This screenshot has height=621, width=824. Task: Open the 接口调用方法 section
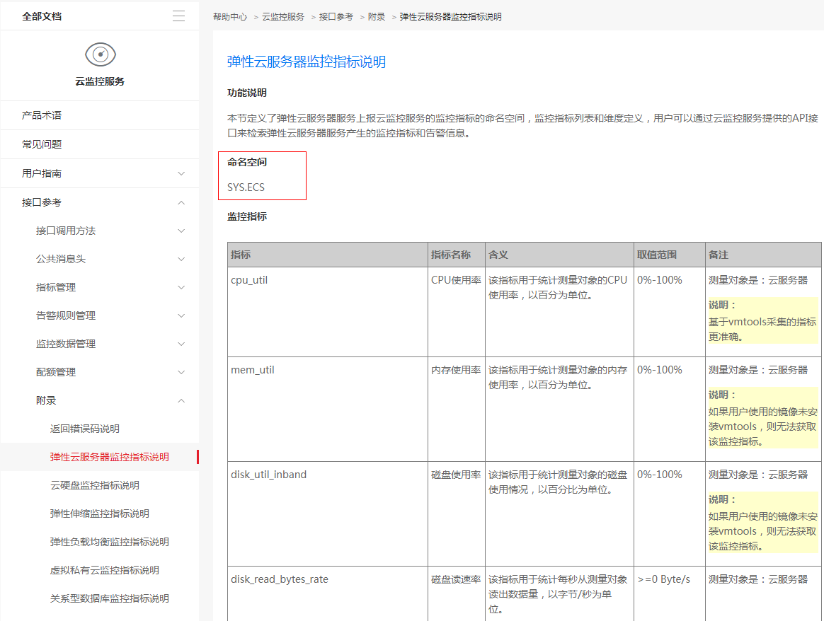point(100,231)
